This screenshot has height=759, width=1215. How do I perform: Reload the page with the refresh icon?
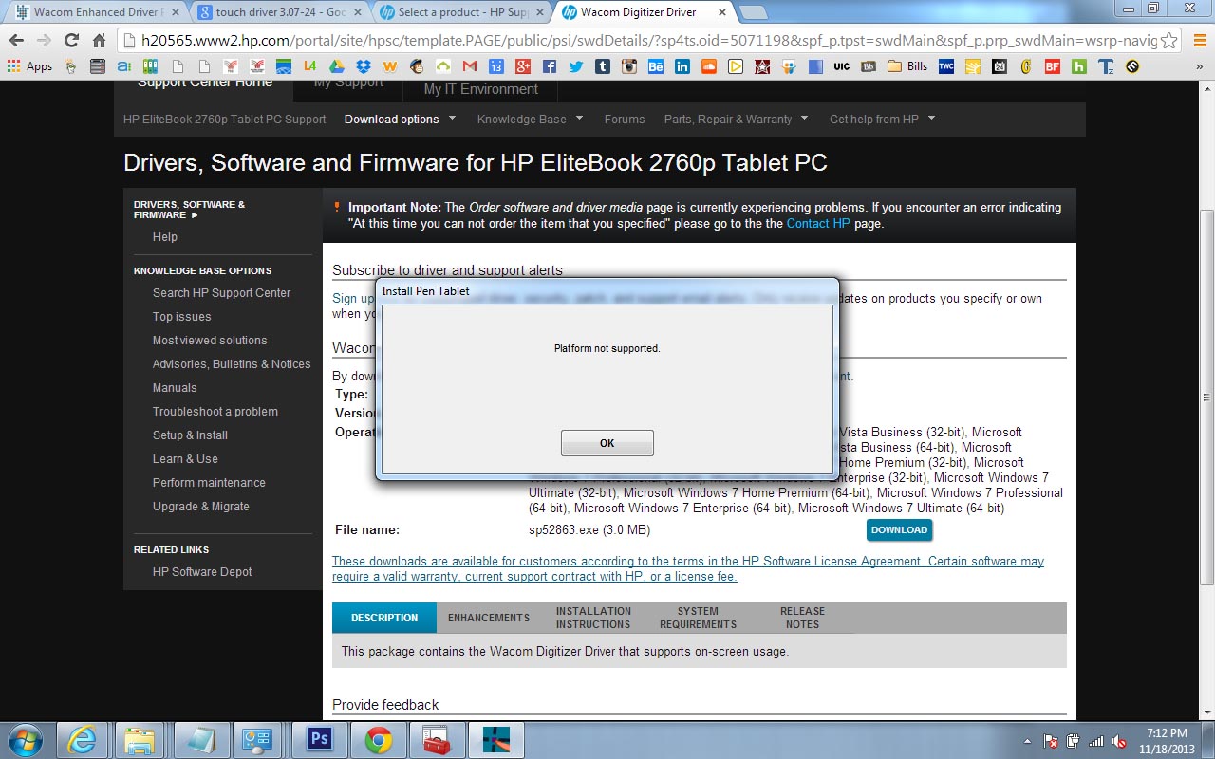coord(71,40)
